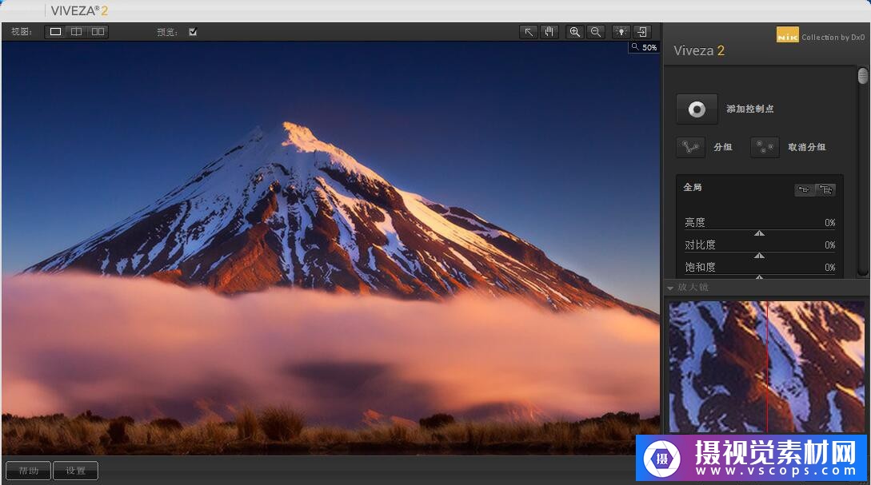
Task: Click the Group (分组) control points icon
Action: point(690,147)
